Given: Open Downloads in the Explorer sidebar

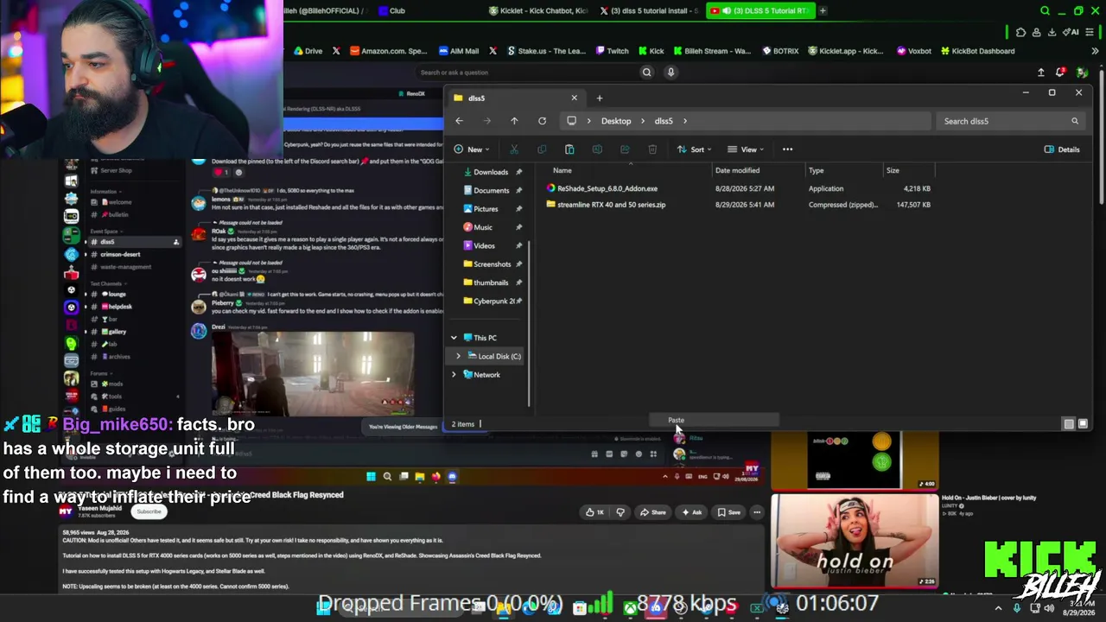Looking at the screenshot, I should 490,172.
